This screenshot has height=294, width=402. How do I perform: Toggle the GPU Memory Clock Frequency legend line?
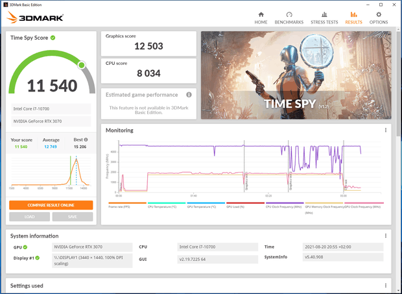pyautogui.click(x=324, y=208)
